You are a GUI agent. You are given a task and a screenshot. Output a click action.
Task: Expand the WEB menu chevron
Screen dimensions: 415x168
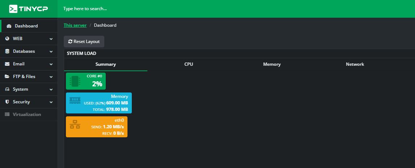click(x=51, y=39)
